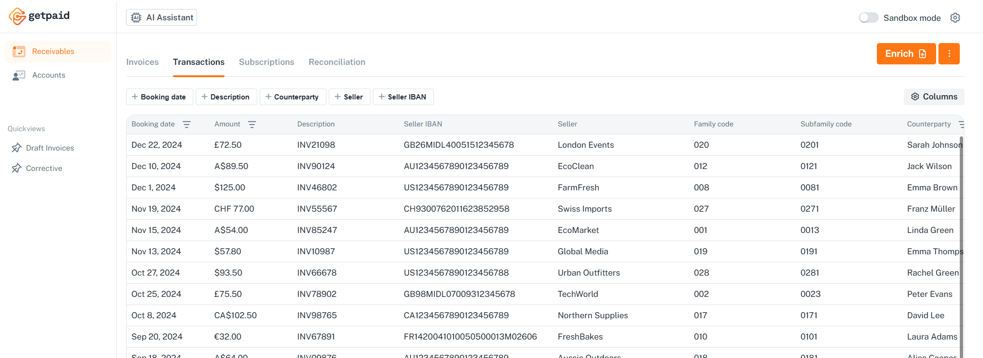
Task: Click the pin icon beside Draft Invoices
Action: (x=17, y=148)
